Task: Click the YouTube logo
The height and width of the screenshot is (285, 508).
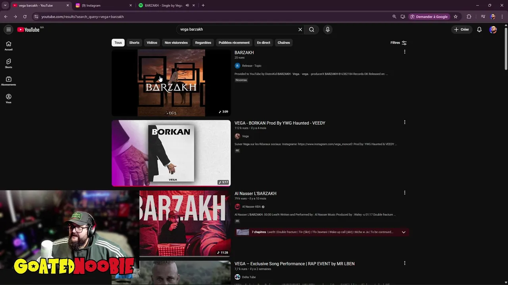Action: click(x=28, y=30)
